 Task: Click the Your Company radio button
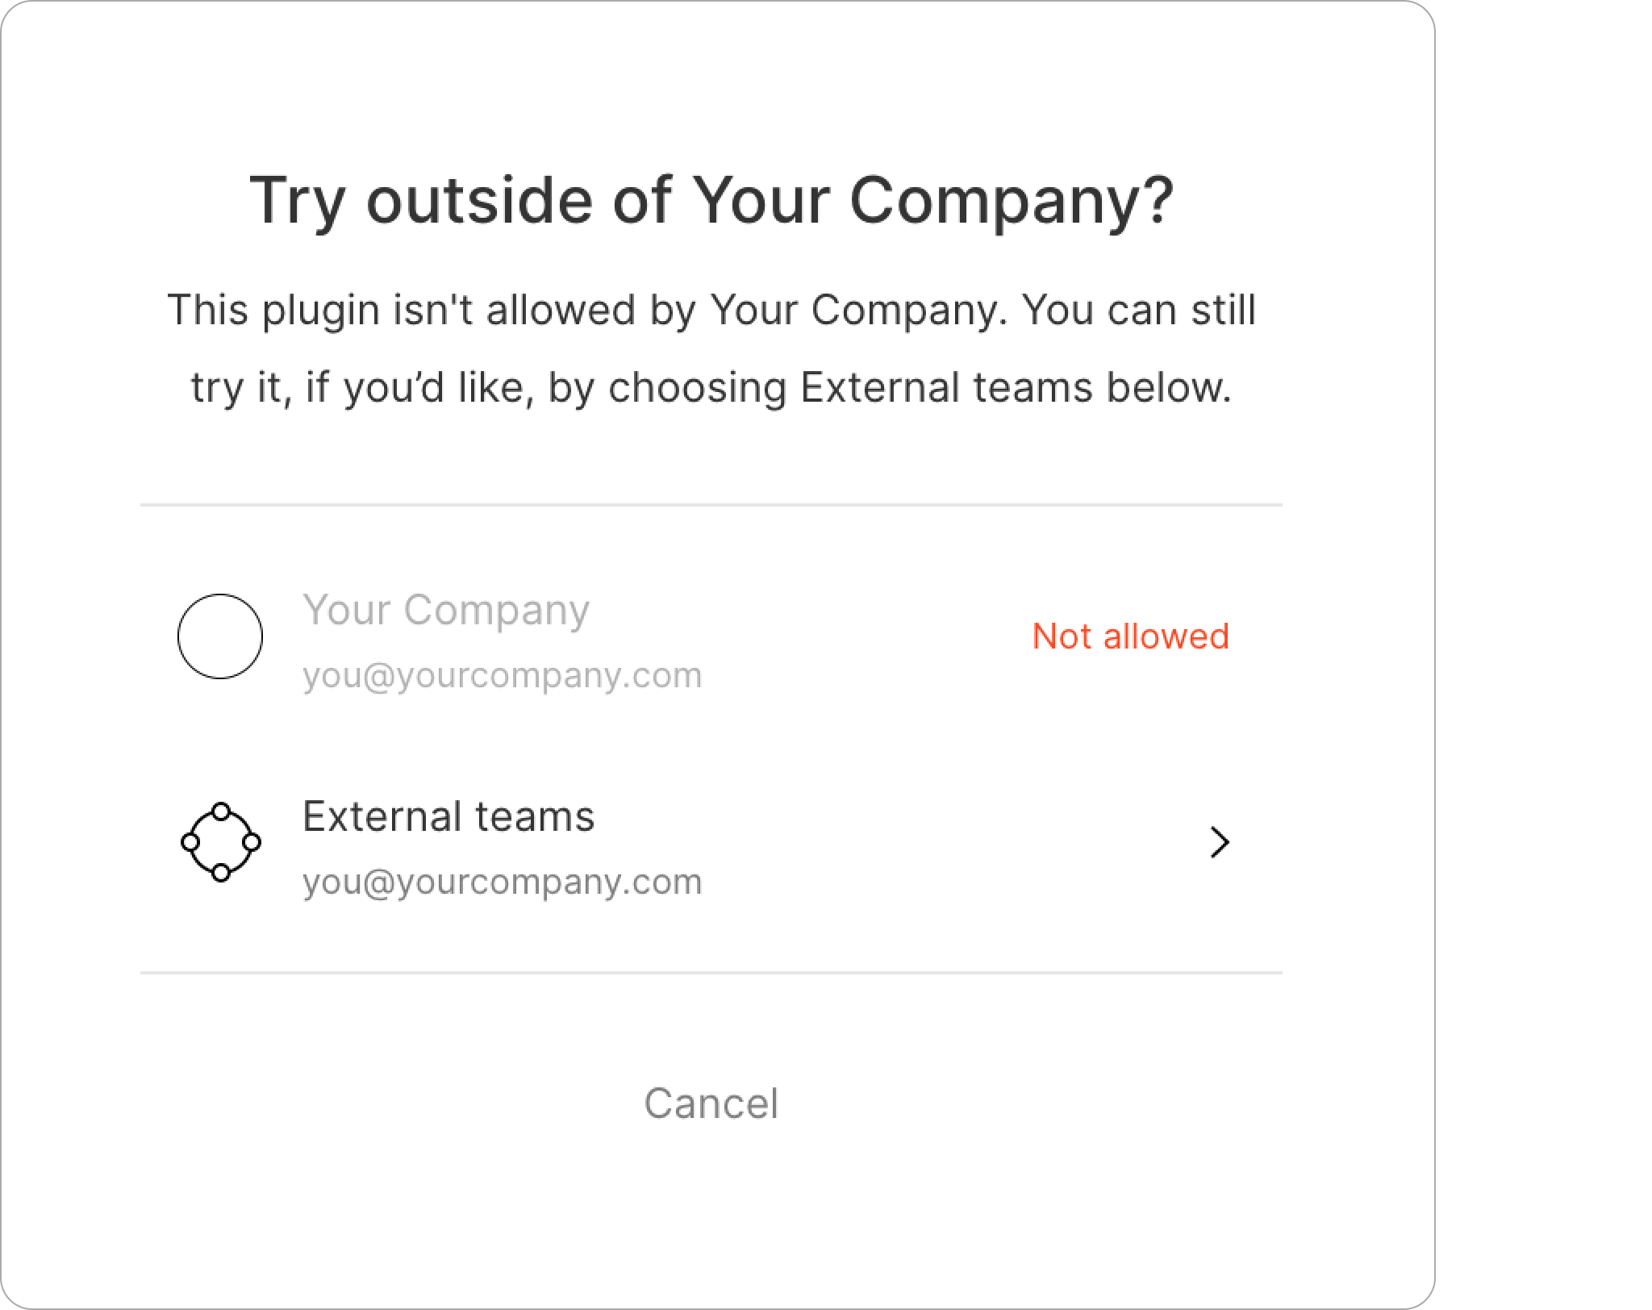pyautogui.click(x=217, y=637)
